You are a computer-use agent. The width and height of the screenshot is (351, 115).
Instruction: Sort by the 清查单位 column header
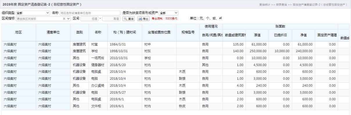tap(53, 32)
